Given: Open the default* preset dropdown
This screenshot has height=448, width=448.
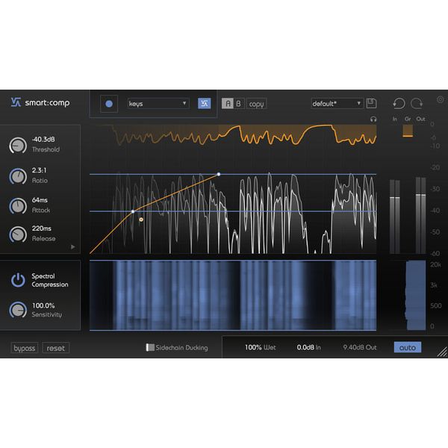Looking at the screenshot, I should [x=337, y=104].
